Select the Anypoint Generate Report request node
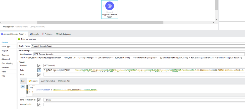The height and width of the screenshot is (109, 245). [x=110, y=10]
